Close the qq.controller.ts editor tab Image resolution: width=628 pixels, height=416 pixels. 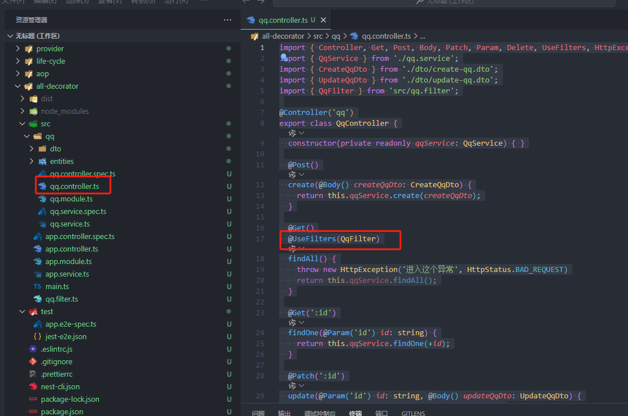point(323,20)
